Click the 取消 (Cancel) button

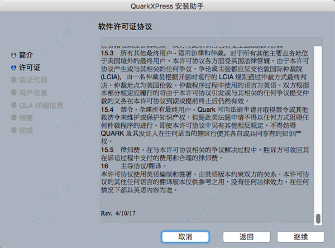185,237
